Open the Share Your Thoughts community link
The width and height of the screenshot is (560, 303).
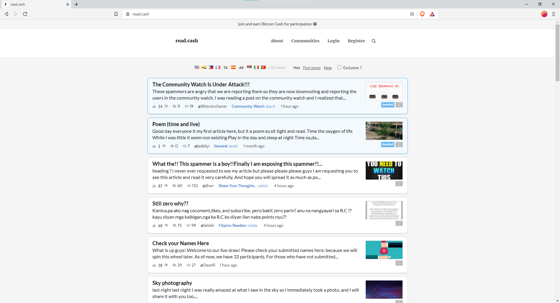[243, 186]
